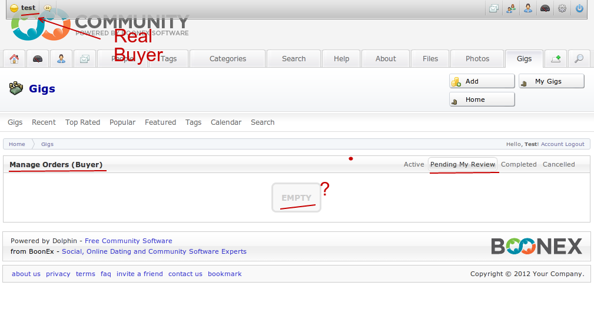Click the profile person icon tab

[61, 59]
